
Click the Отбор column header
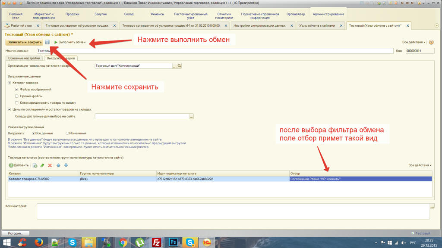(x=360, y=174)
